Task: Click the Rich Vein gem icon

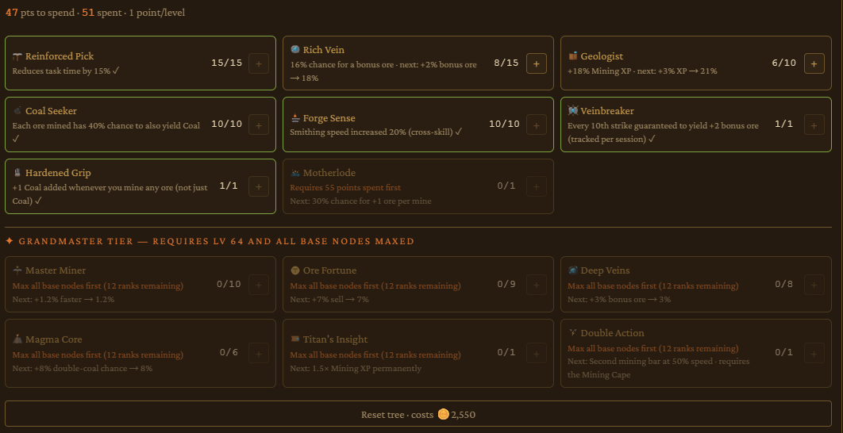Action: click(x=295, y=49)
